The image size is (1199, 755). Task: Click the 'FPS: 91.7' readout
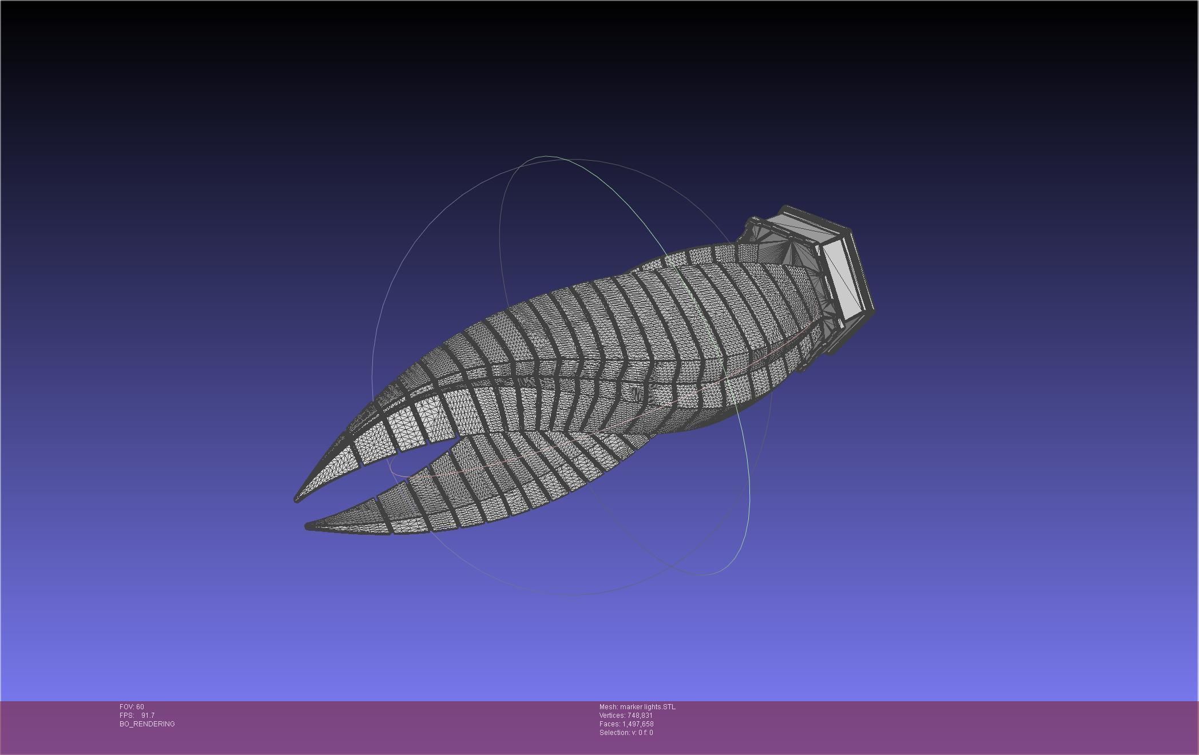coord(137,716)
